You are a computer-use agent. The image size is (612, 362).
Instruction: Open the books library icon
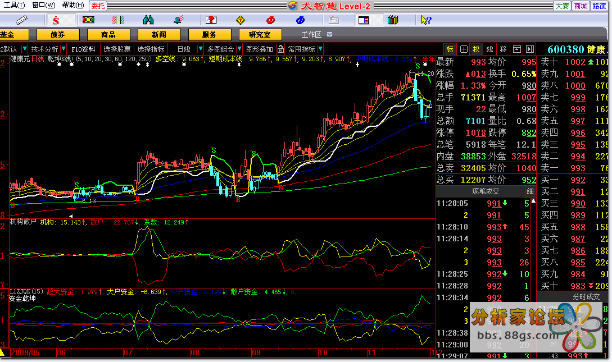(393, 20)
